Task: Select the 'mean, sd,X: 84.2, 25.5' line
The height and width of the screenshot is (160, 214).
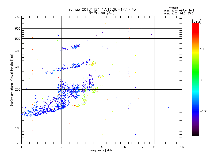Action: point(178,13)
